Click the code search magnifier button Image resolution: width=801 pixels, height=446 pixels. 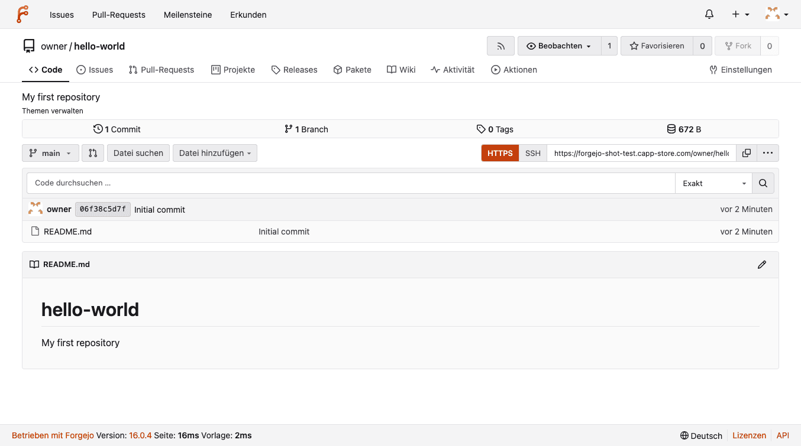pyautogui.click(x=763, y=183)
